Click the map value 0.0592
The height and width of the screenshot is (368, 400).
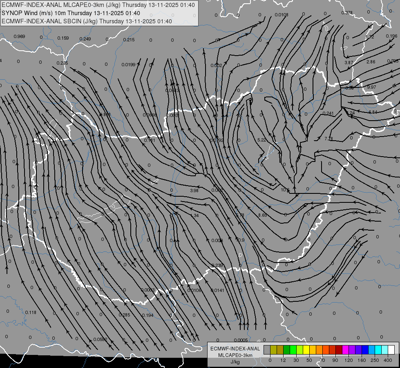tap(100, 340)
